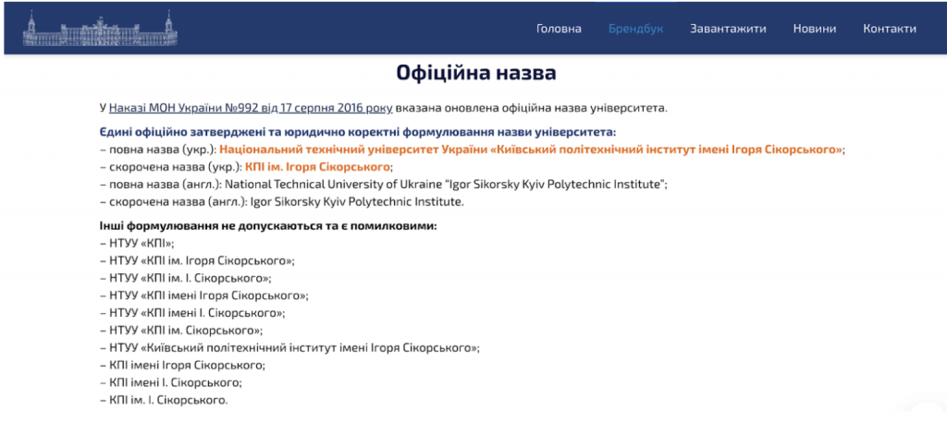The width and height of the screenshot is (947, 433).
Task: Click the Офіційна назва heading
Action: [476, 73]
